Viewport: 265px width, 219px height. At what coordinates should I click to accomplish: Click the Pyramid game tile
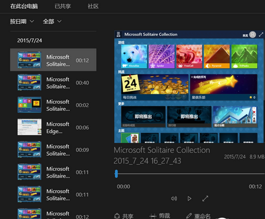[x=217, y=56]
